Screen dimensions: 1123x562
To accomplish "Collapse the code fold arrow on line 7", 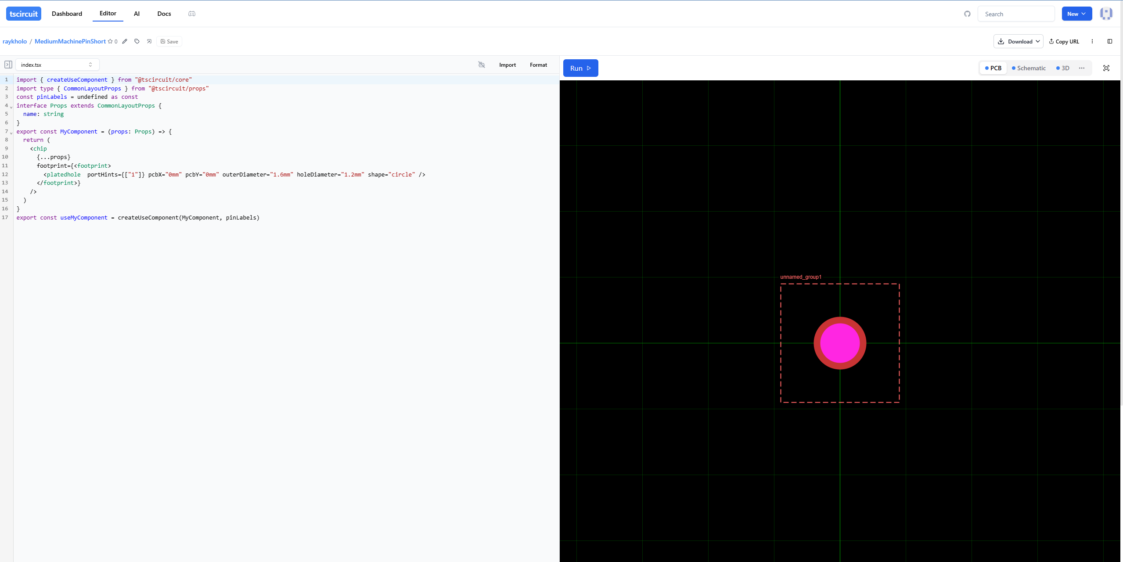I will [x=11, y=133].
